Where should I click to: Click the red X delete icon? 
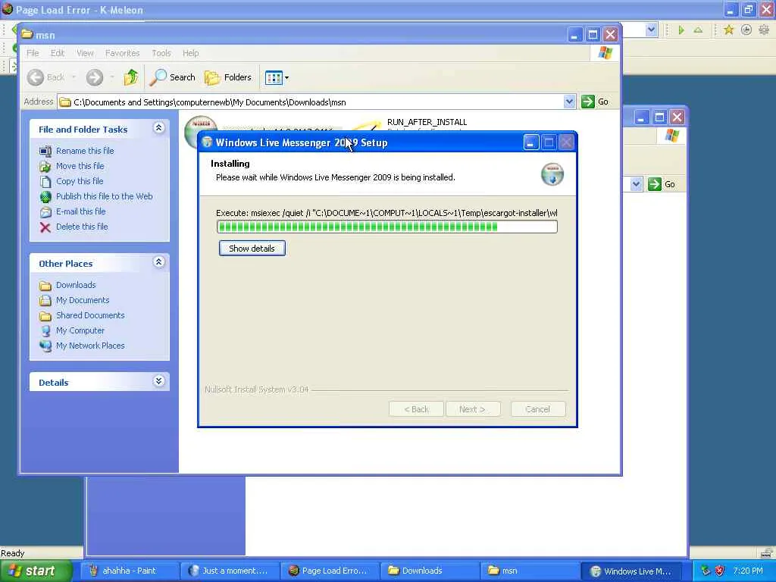(45, 227)
